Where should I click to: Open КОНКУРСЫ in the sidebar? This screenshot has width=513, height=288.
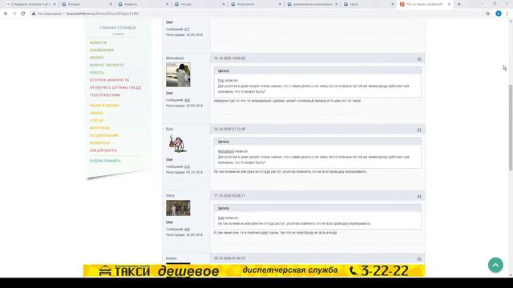tap(99, 143)
